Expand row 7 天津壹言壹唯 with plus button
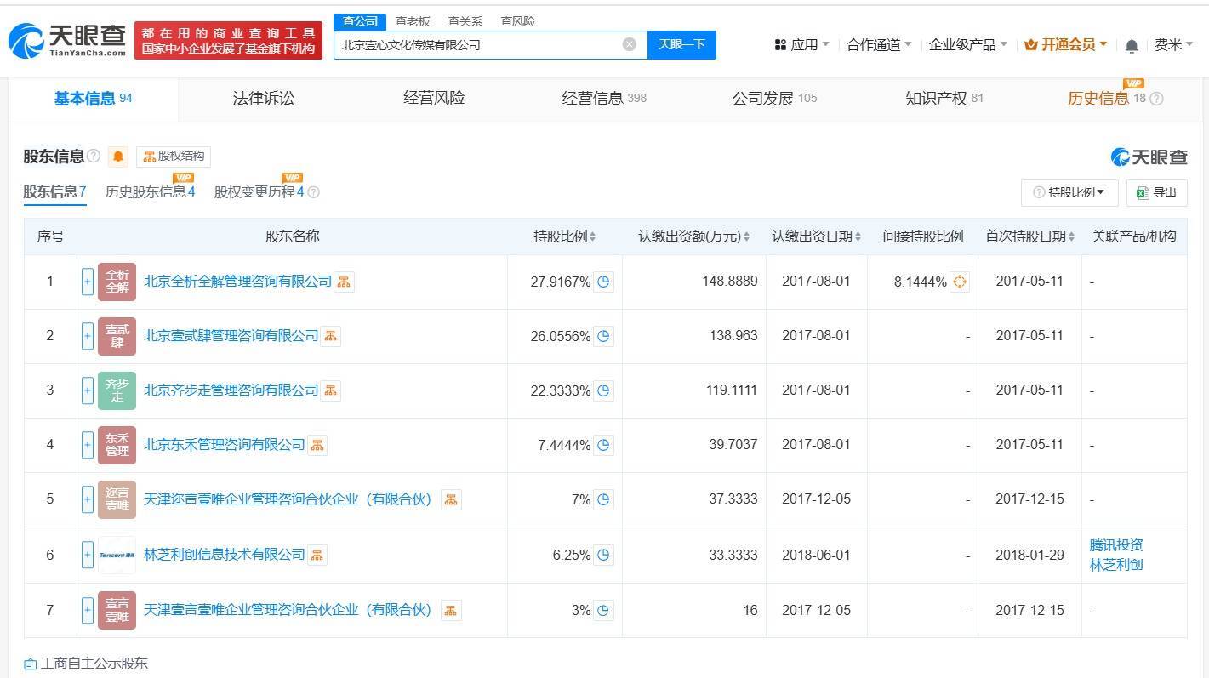Screen dimensions: 1209x678 point(88,610)
